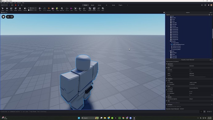Toggle the Explorer panel button

[x=90, y=9]
